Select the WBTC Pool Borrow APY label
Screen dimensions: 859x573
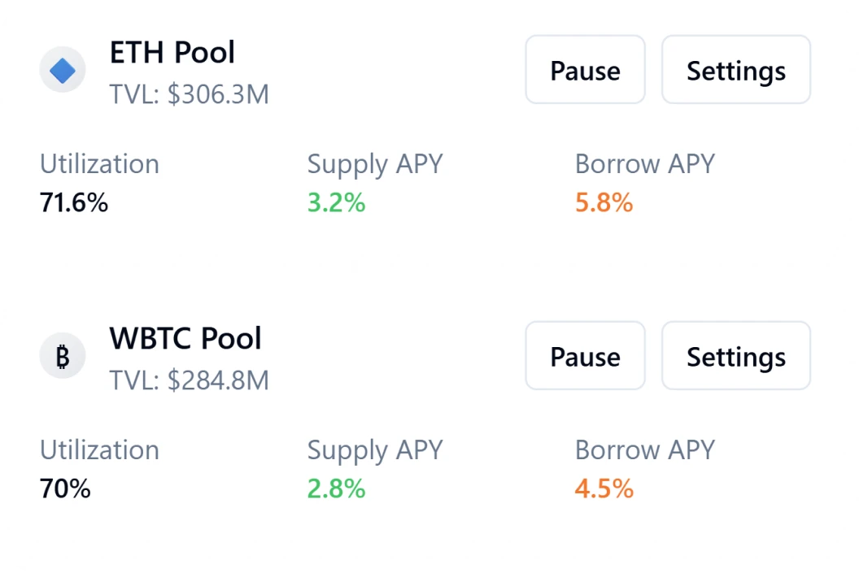pos(644,449)
